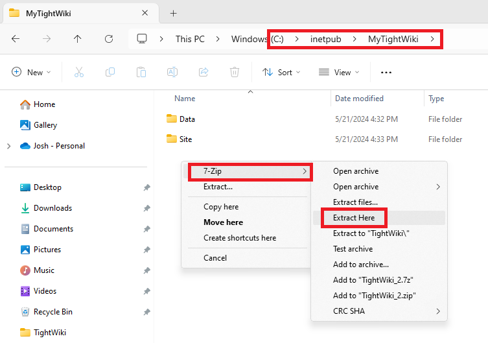Screen dimensions: 488x343
Task: Click Cancel in the context menu
Action: (x=215, y=258)
